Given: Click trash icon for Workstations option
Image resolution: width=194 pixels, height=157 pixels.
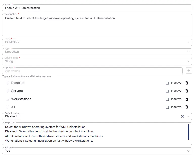Looking at the screenshot, I should pyautogui.click(x=187, y=99).
